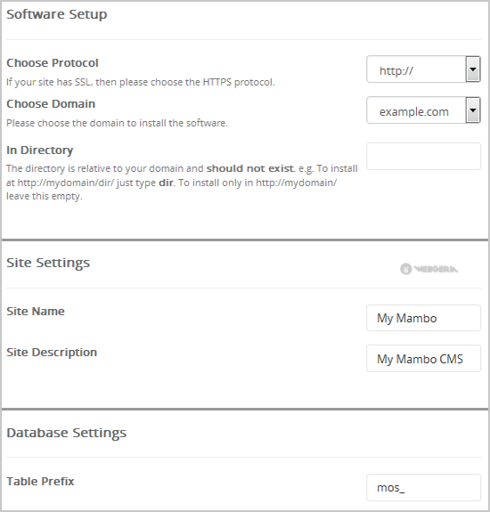This screenshot has height=512, width=490.
Task: Click the Site Description label
Action: tap(52, 353)
